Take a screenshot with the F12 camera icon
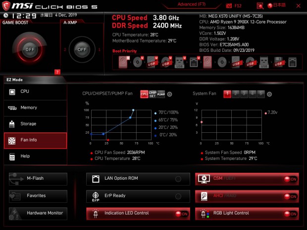307x230 pixels. [x=229, y=5]
